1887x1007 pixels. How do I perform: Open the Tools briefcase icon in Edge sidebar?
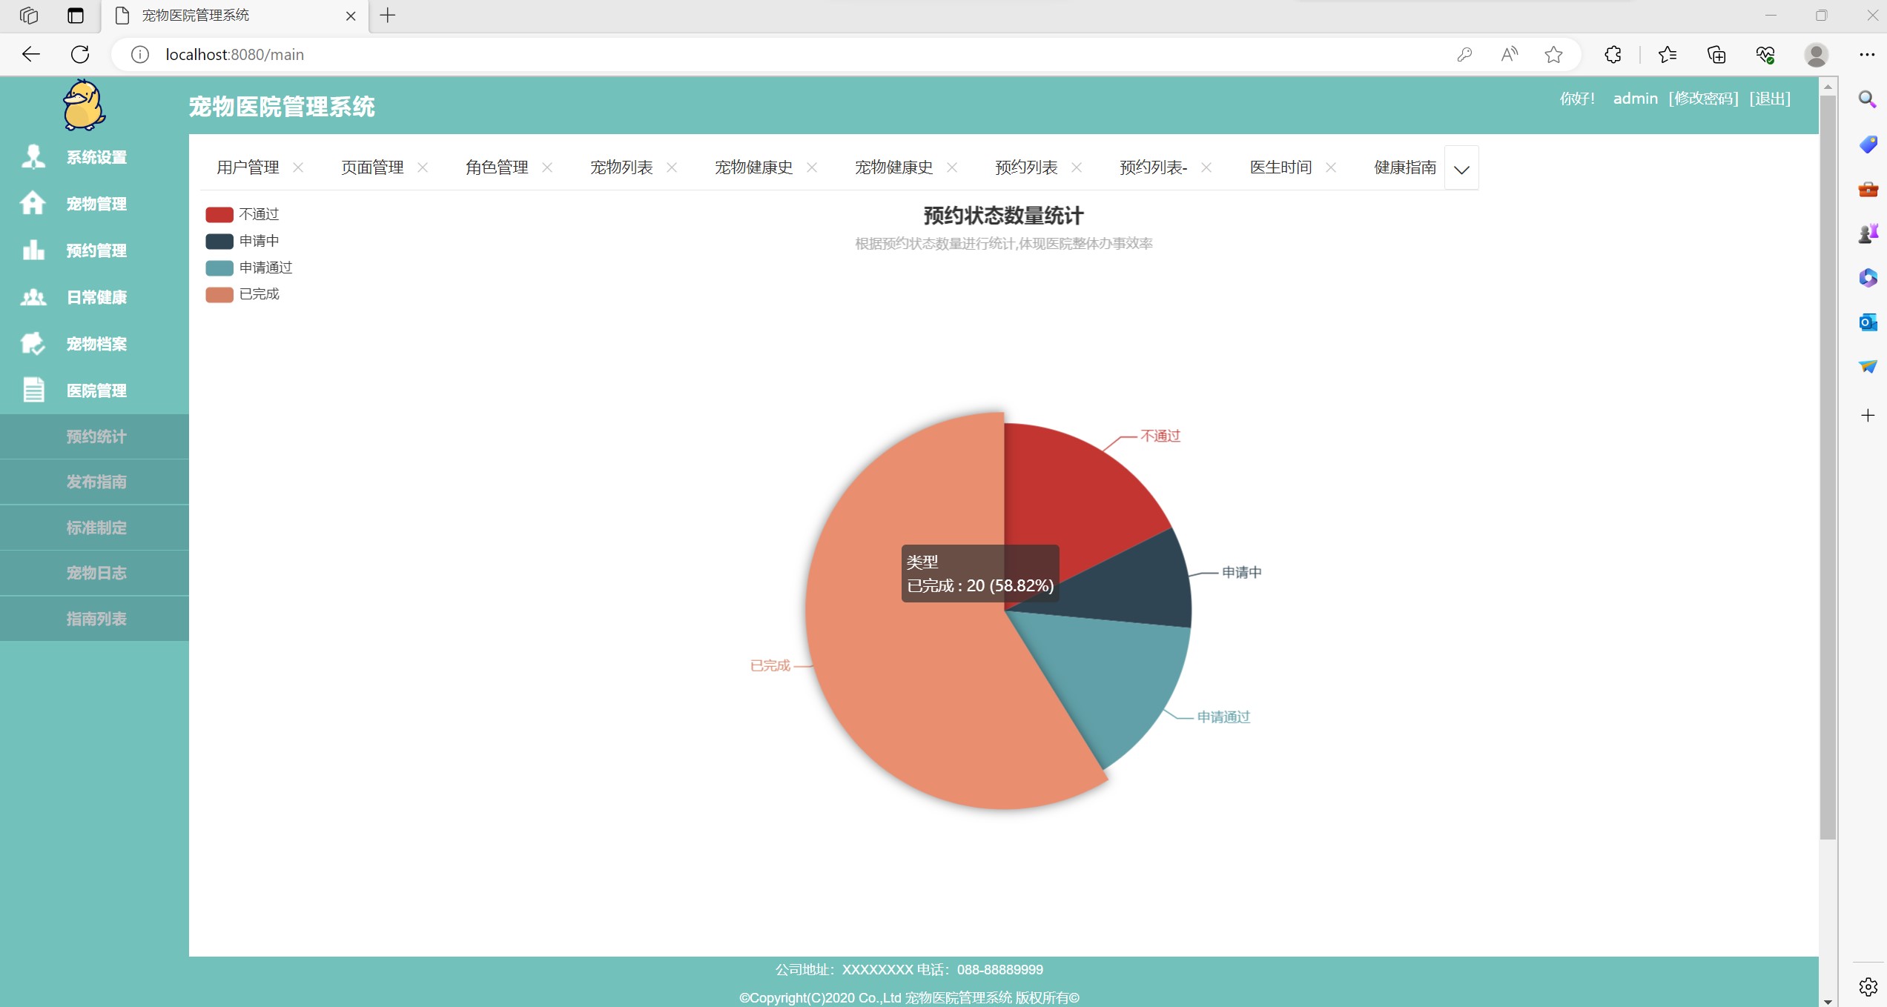point(1868,189)
